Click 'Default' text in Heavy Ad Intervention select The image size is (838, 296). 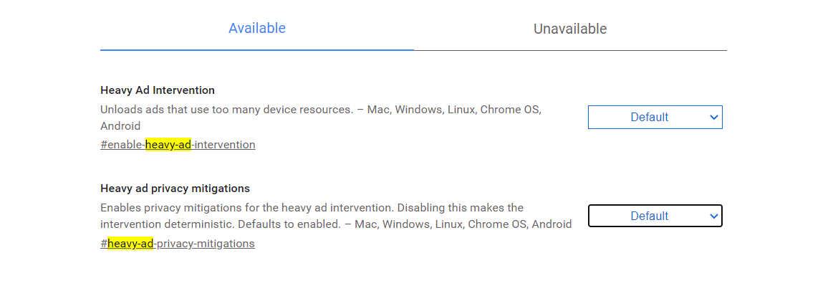pos(649,117)
